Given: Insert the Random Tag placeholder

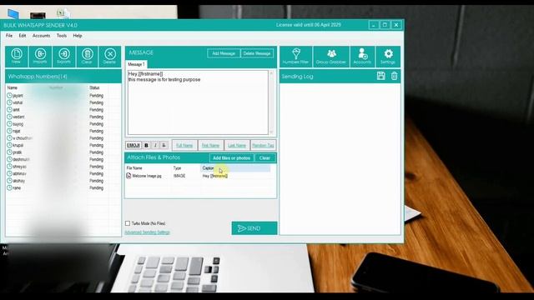Looking at the screenshot, I should tap(263, 145).
